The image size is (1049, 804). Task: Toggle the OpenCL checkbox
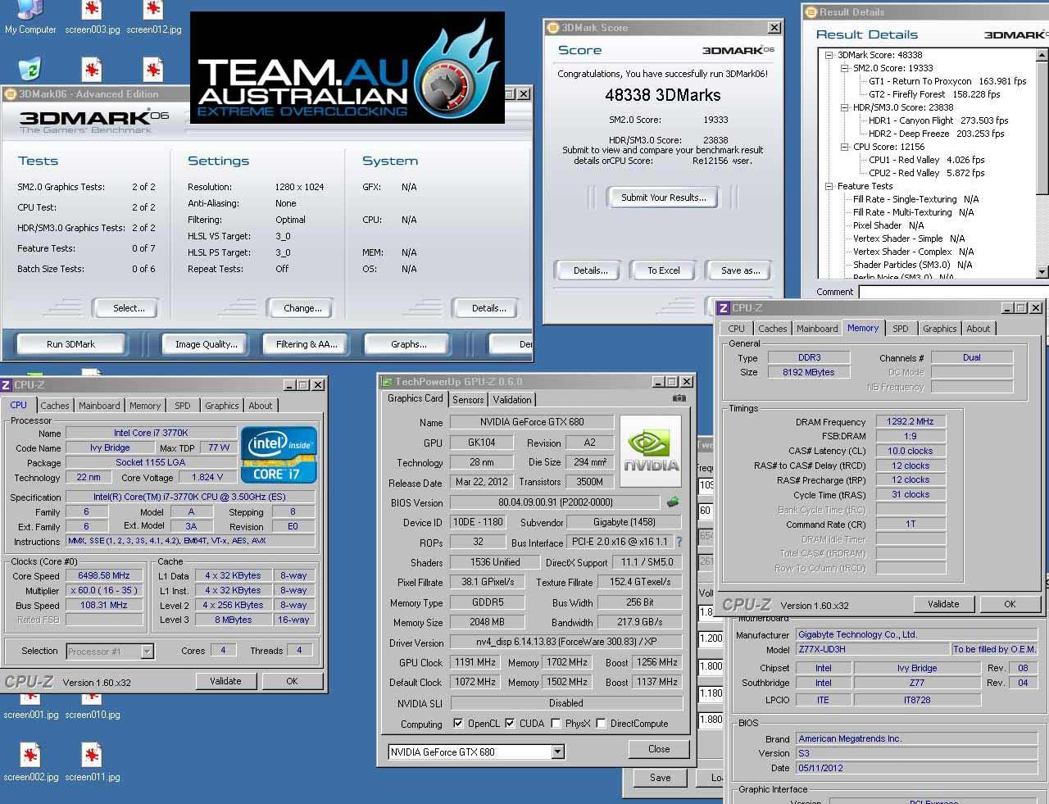(458, 724)
